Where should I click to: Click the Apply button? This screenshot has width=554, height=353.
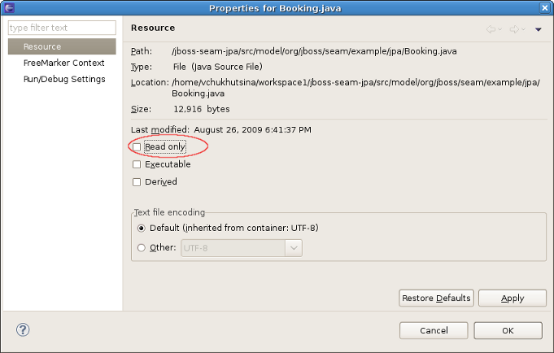512,298
